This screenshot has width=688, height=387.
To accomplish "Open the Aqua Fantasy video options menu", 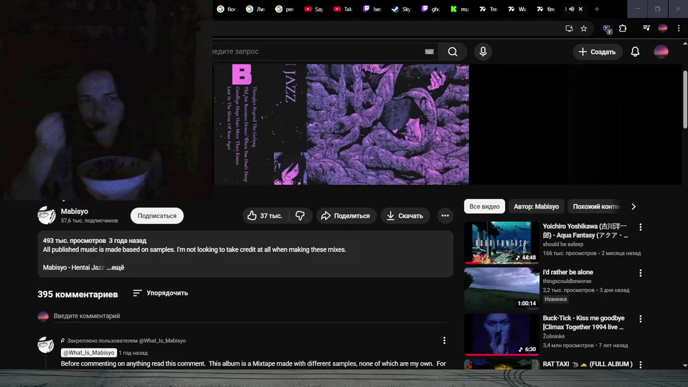I will pos(640,227).
